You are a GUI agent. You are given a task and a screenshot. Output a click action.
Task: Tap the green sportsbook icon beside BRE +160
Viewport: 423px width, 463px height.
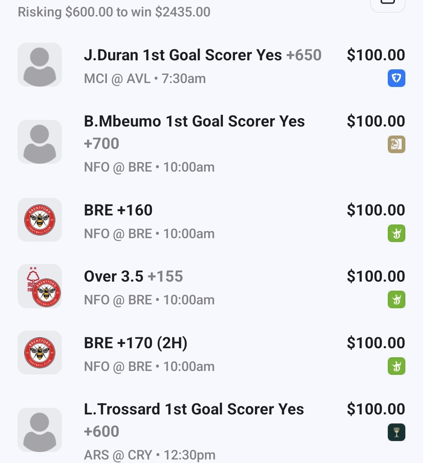396,233
